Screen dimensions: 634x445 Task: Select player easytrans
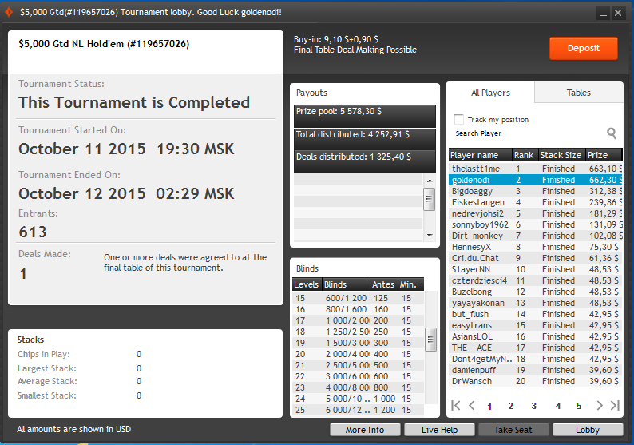pos(535,325)
